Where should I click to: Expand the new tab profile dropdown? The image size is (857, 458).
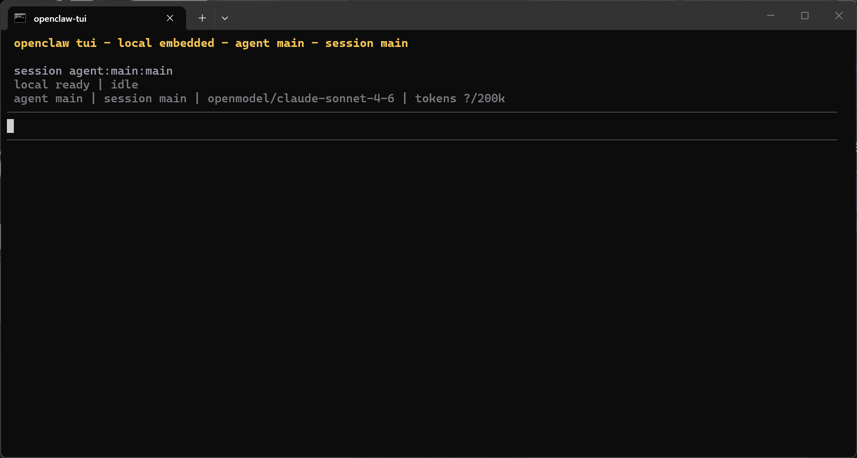tap(225, 18)
